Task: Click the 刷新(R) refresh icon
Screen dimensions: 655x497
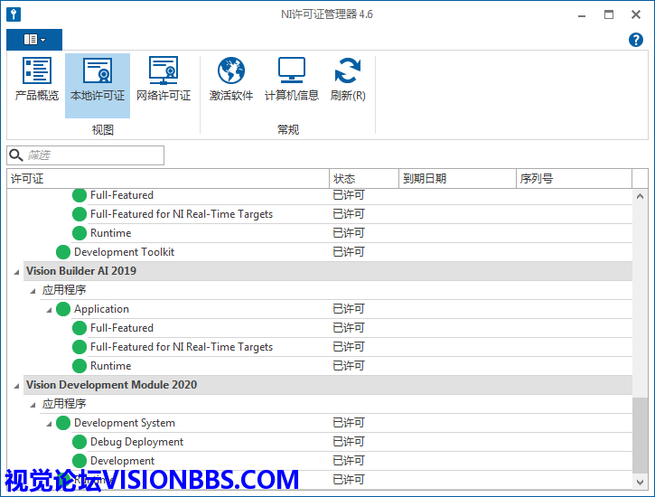Action: click(348, 80)
